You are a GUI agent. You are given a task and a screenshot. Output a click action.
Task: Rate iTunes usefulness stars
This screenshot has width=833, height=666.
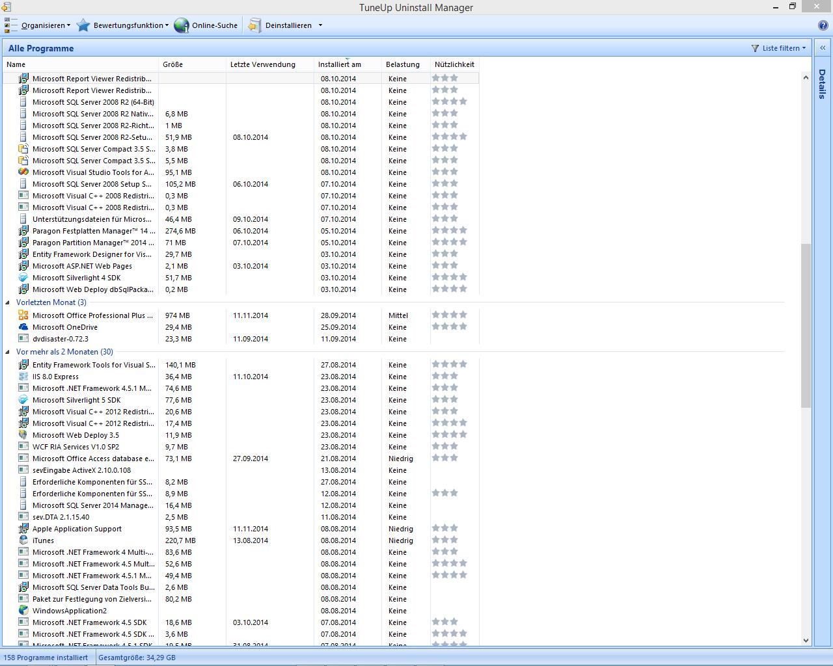tap(445, 540)
